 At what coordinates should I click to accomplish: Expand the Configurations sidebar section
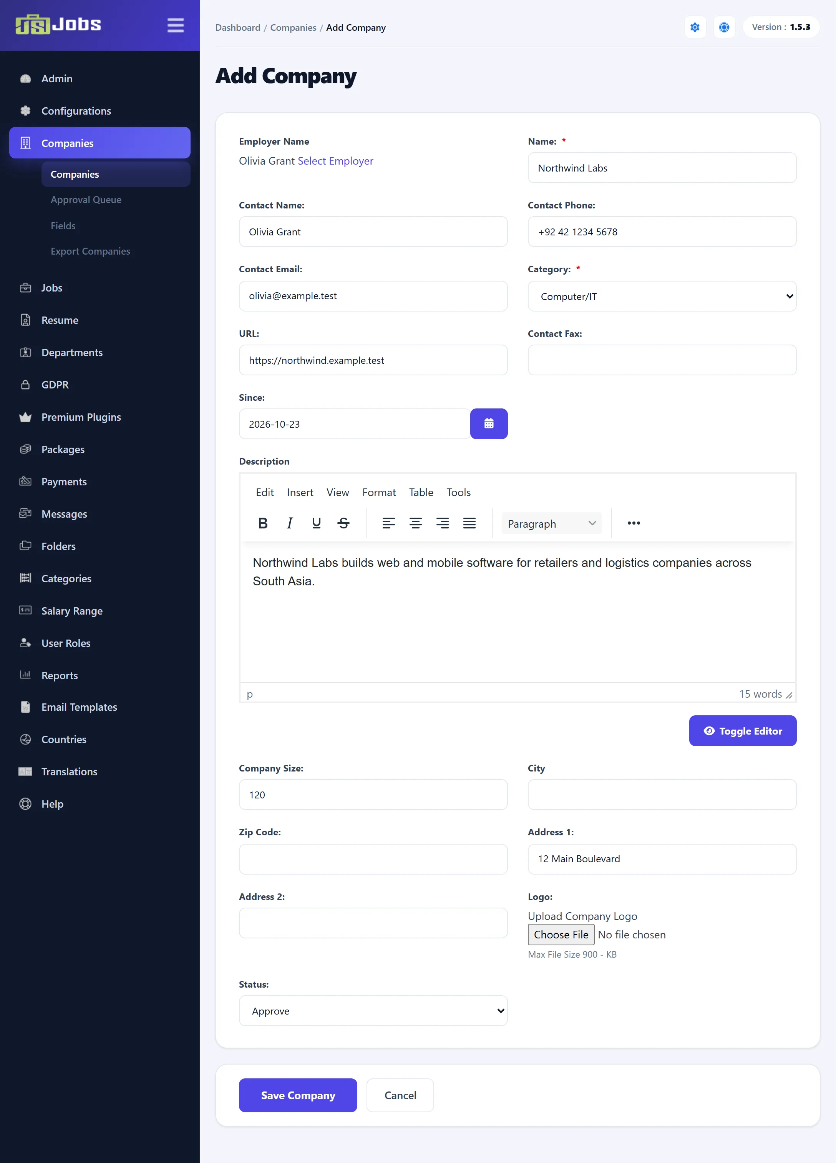pyautogui.click(x=100, y=111)
